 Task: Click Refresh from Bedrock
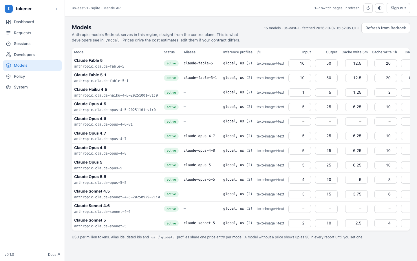386,28
